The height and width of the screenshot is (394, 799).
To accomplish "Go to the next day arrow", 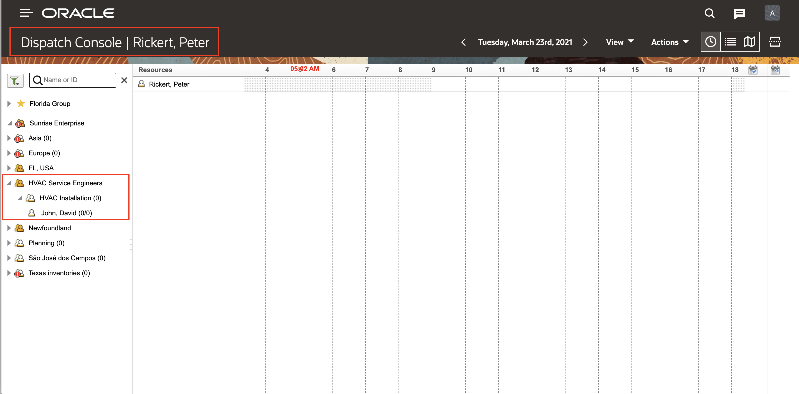I will coord(585,42).
